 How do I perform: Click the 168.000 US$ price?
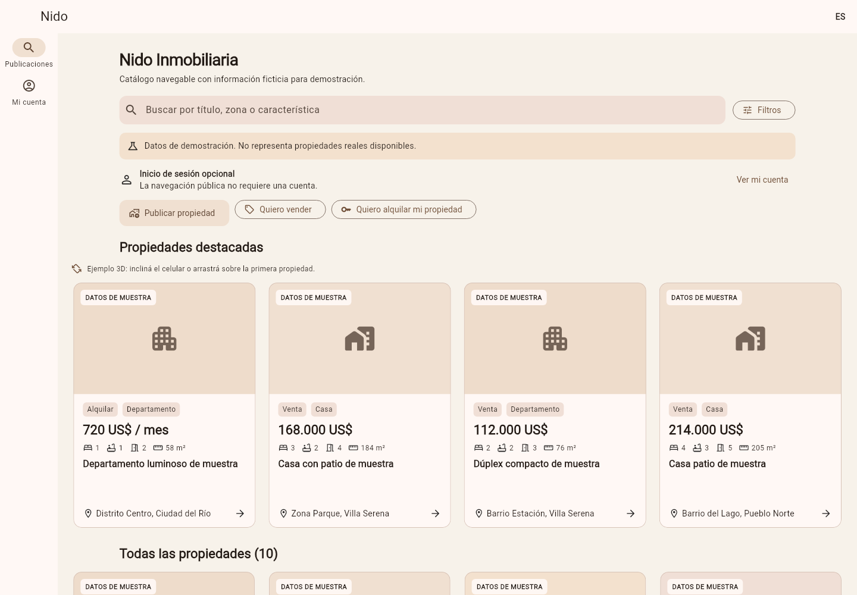[315, 430]
